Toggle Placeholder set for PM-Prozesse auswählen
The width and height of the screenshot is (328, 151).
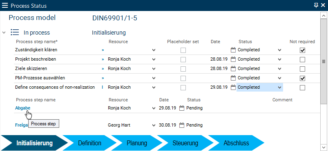(183, 79)
